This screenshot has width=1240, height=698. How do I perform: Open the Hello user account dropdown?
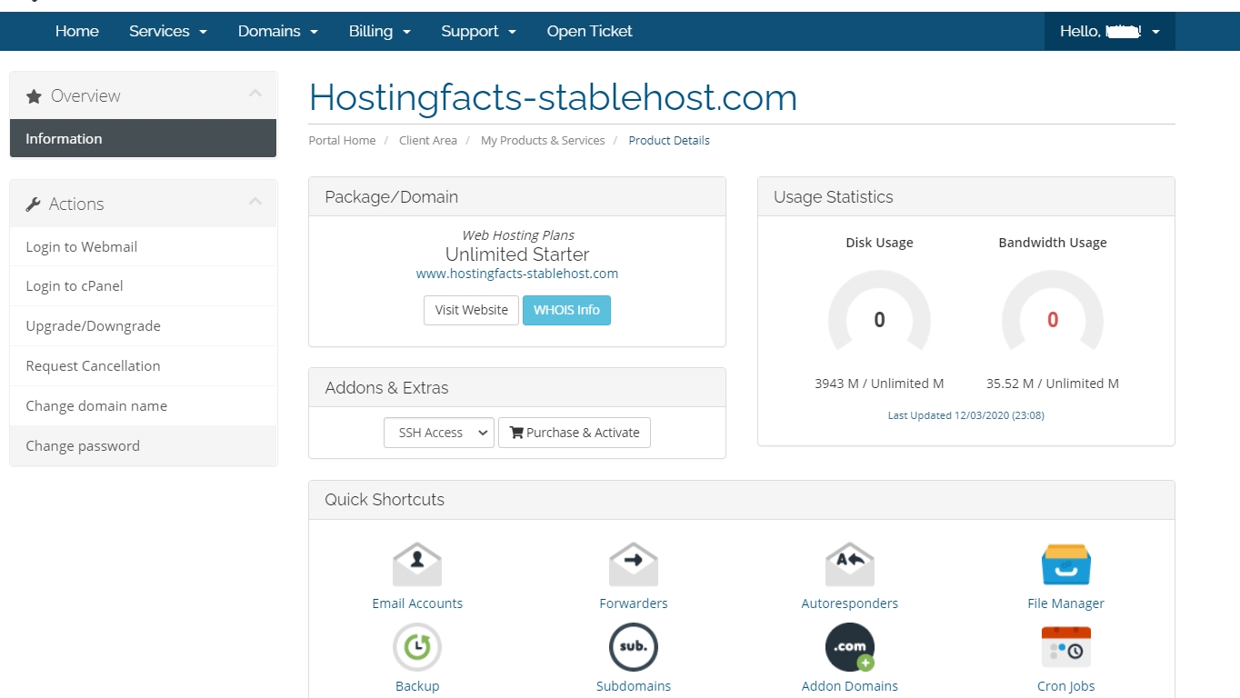(x=1110, y=31)
